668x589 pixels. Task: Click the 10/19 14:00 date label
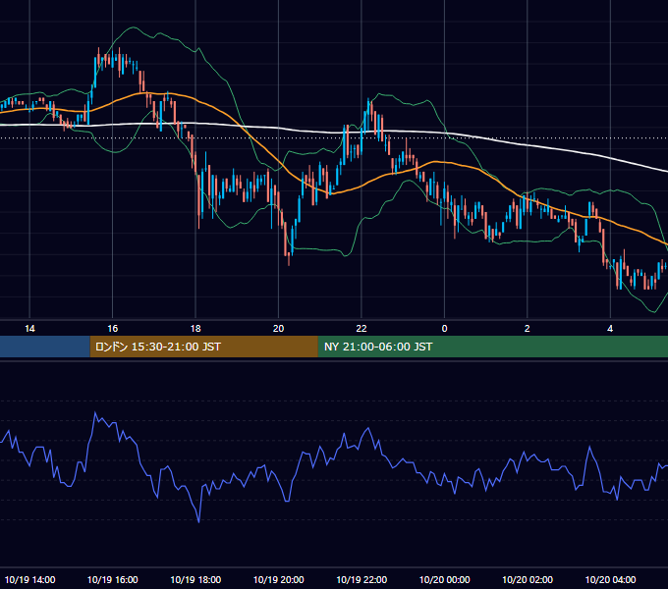click(29, 579)
